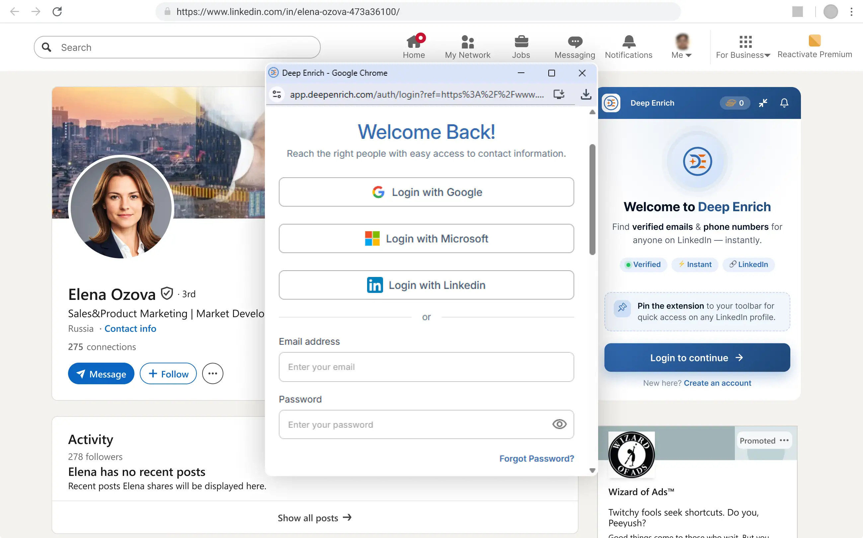This screenshot has height=538, width=863.
Task: Click the credits coin counter showing 0
Action: [735, 103]
